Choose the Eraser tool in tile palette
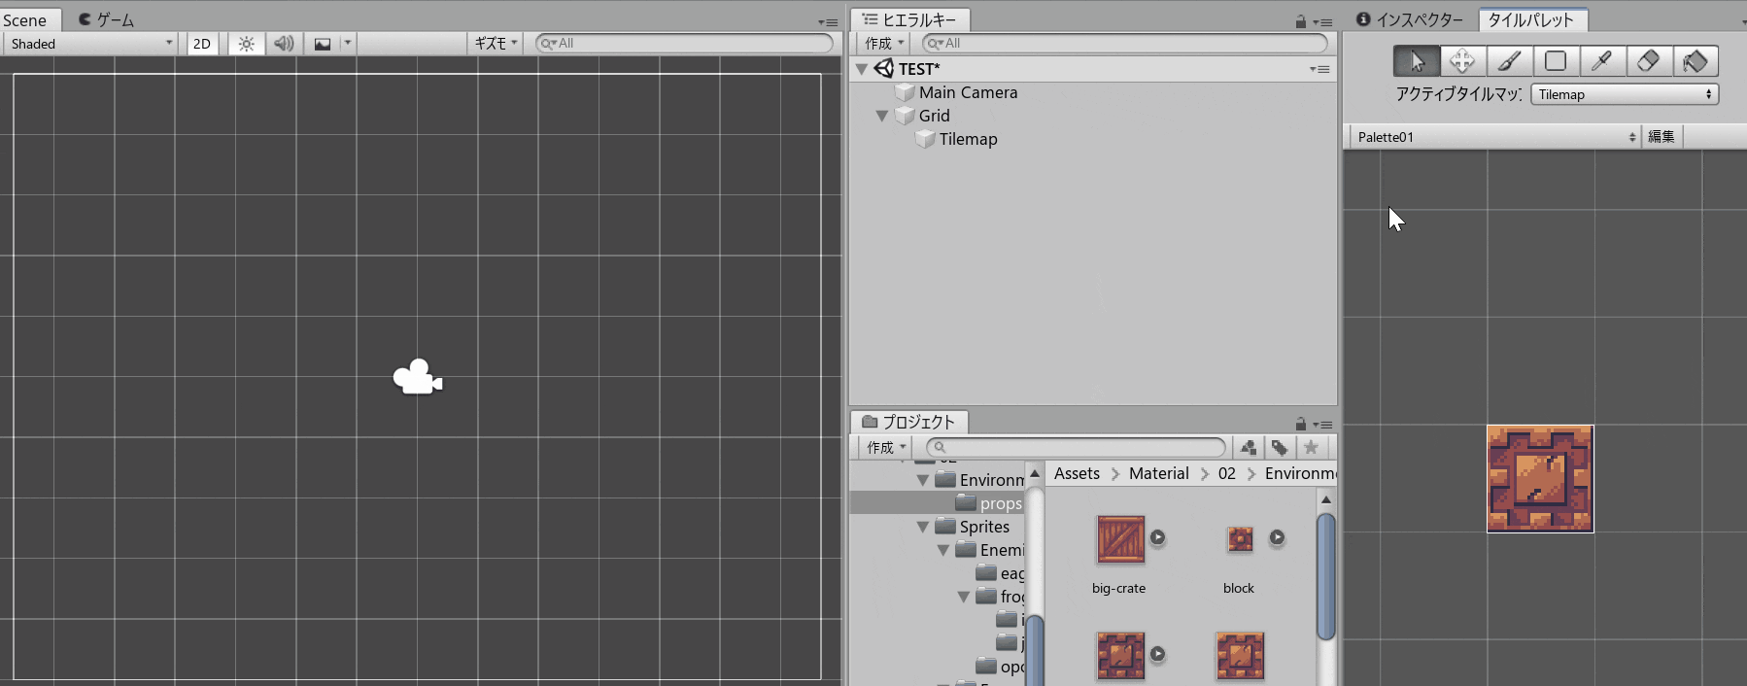The height and width of the screenshot is (686, 1747). (1649, 61)
